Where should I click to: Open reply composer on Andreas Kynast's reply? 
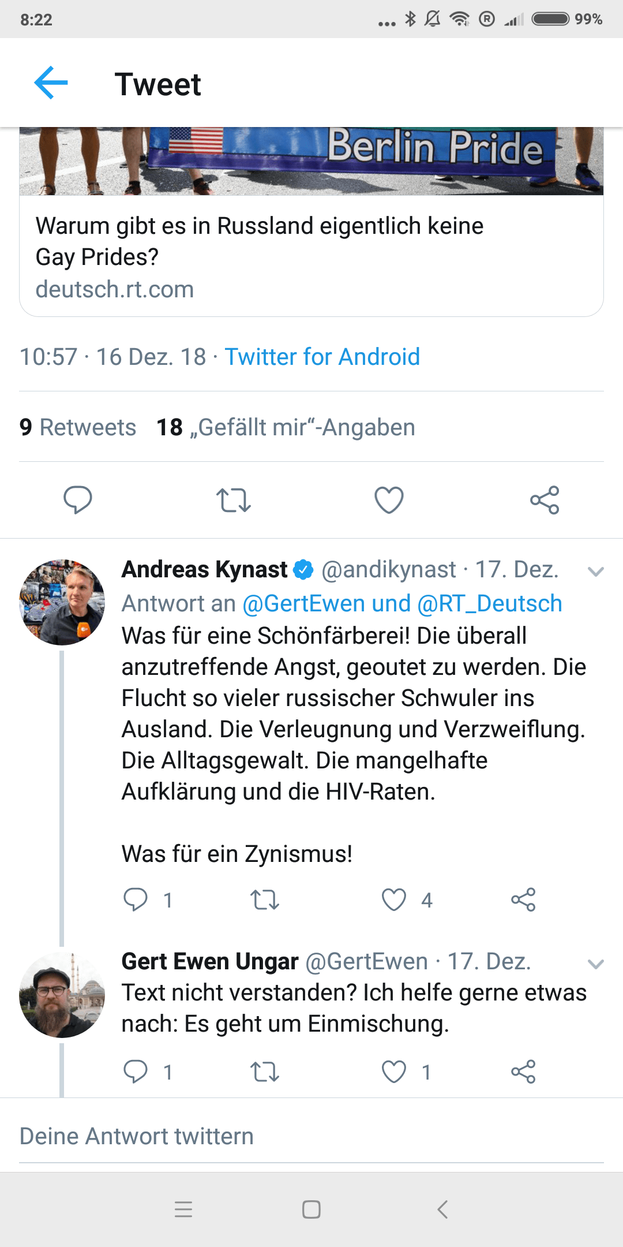137,898
